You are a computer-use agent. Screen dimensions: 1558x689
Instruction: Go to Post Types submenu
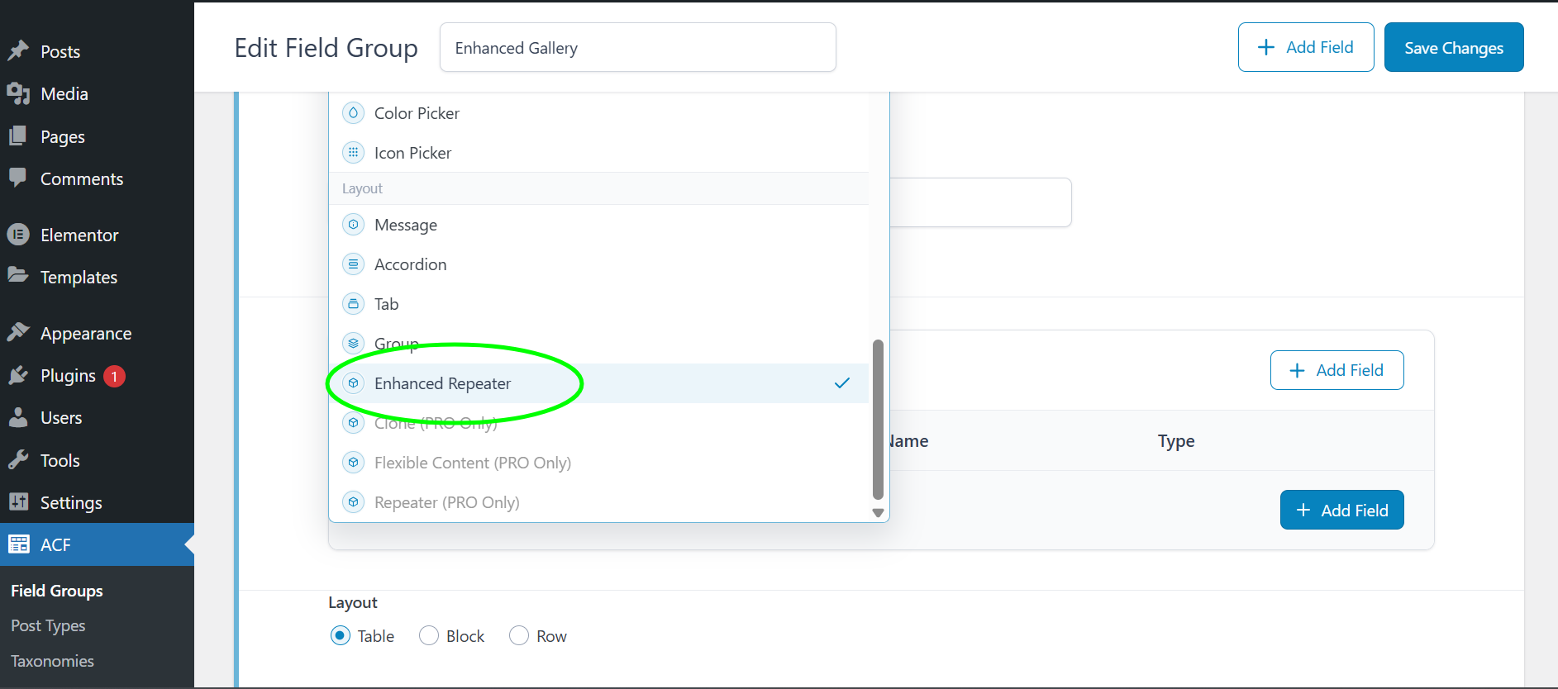(x=48, y=625)
